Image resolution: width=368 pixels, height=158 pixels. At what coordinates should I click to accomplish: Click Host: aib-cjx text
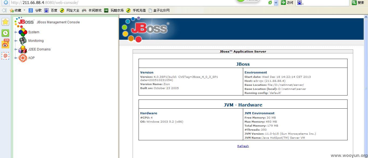point(265,81)
